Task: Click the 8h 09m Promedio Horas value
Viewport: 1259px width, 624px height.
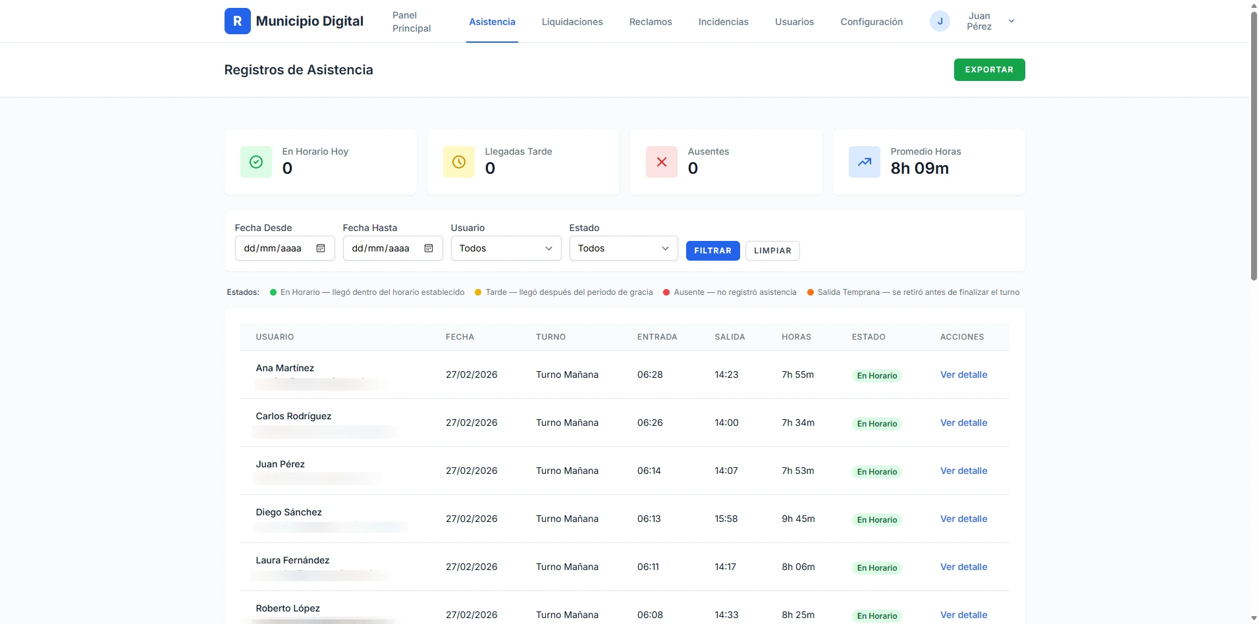Action: coord(919,169)
